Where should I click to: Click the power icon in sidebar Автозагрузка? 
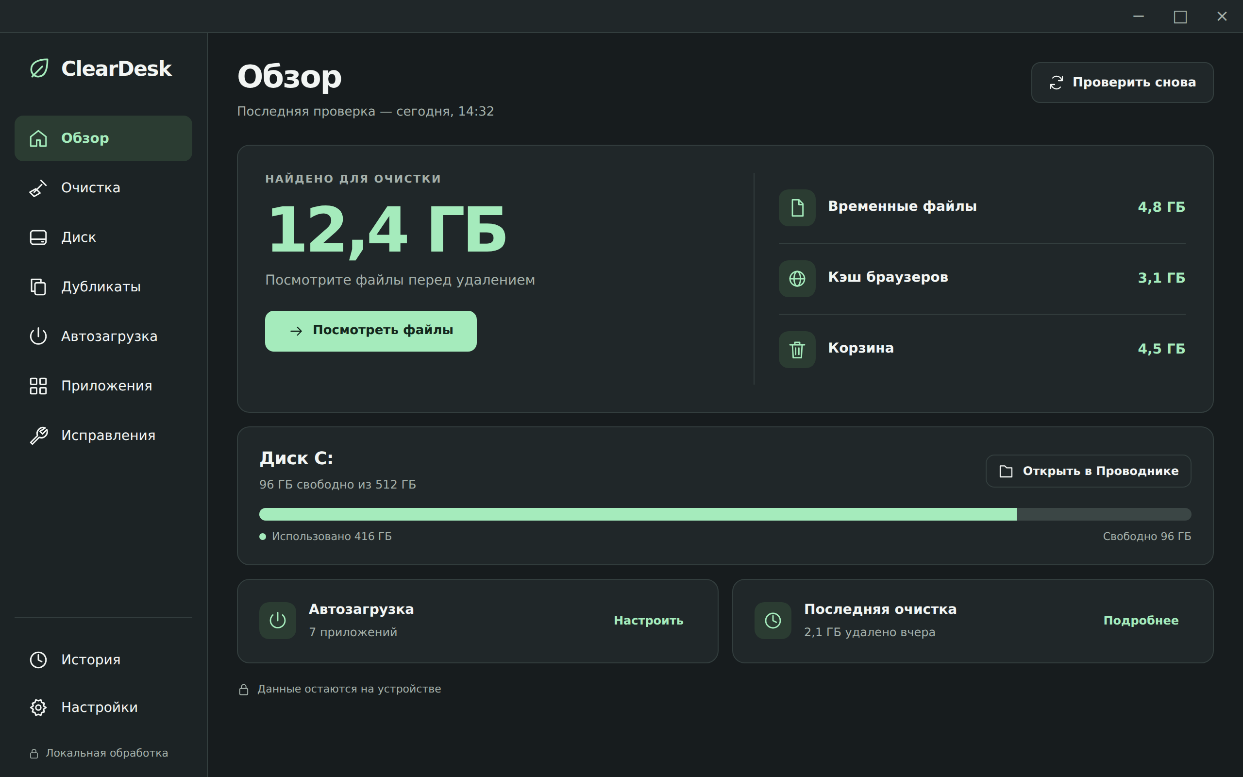(38, 336)
